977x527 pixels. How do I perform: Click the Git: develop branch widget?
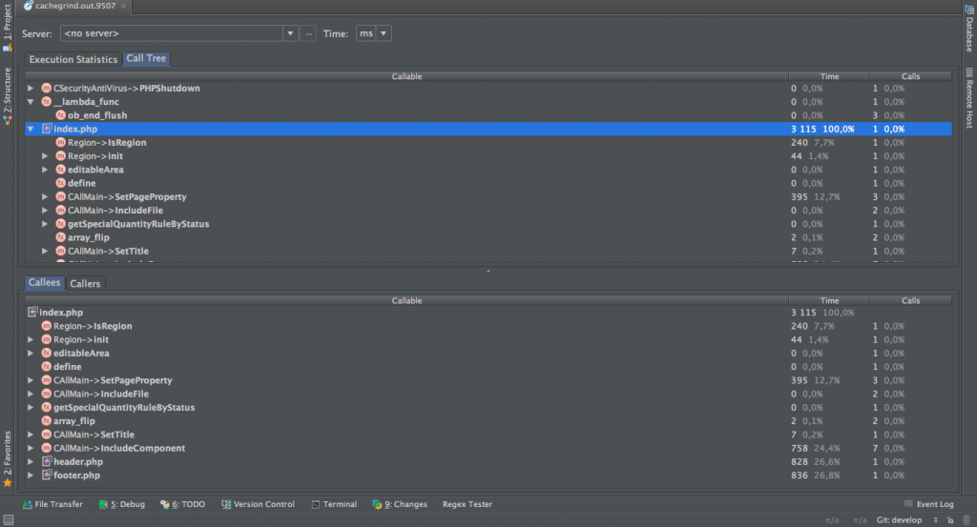pyautogui.click(x=901, y=520)
